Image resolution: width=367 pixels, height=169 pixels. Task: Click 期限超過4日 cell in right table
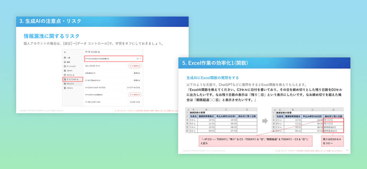[334, 127]
